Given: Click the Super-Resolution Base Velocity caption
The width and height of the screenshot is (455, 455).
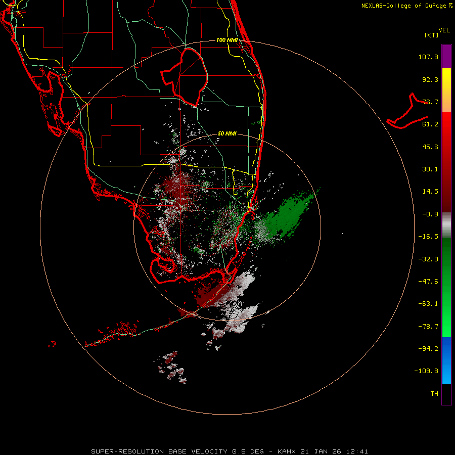Looking at the screenshot, I should (x=230, y=451).
